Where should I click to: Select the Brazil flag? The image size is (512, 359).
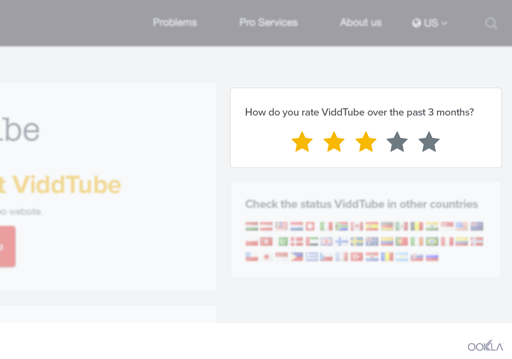pos(432,242)
